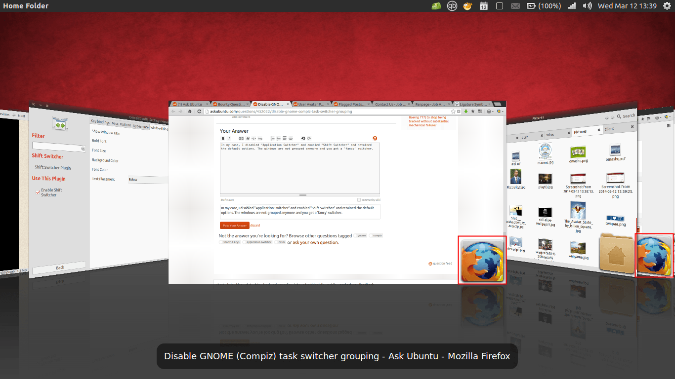
Task: Click the bulleted list icon in editor
Action: click(278, 138)
